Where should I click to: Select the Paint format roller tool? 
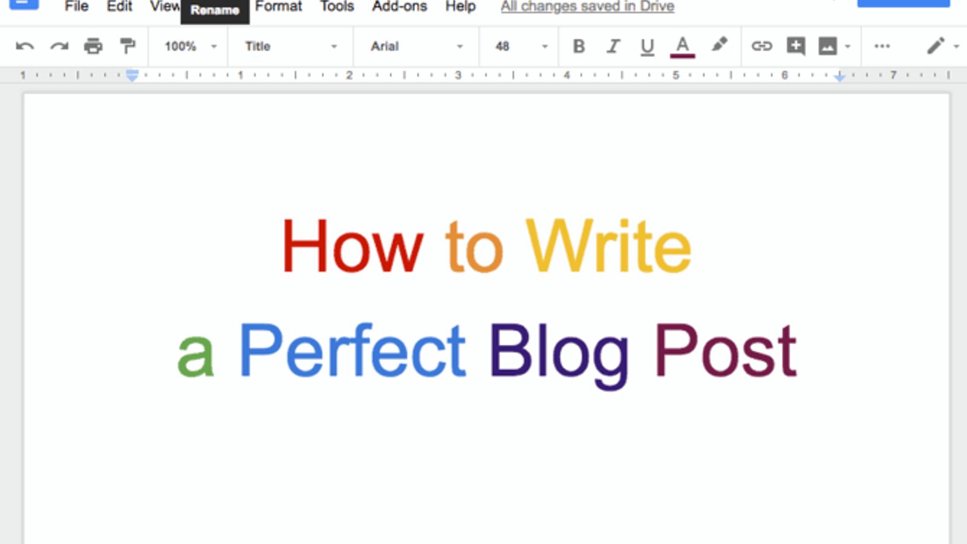128,46
